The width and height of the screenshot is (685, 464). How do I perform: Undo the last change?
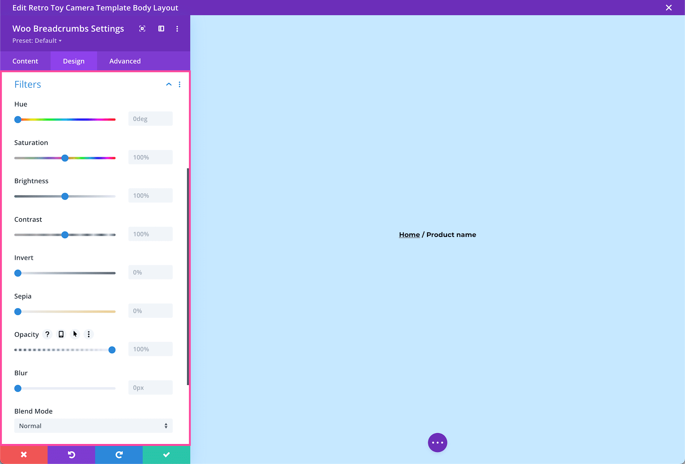click(x=71, y=454)
